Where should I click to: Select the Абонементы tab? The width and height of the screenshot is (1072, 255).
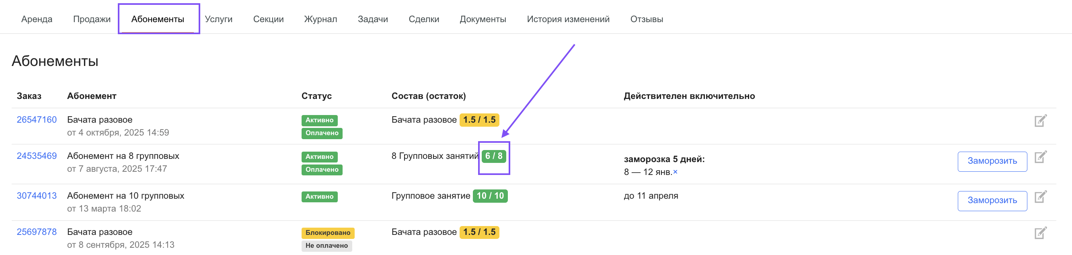[157, 19]
